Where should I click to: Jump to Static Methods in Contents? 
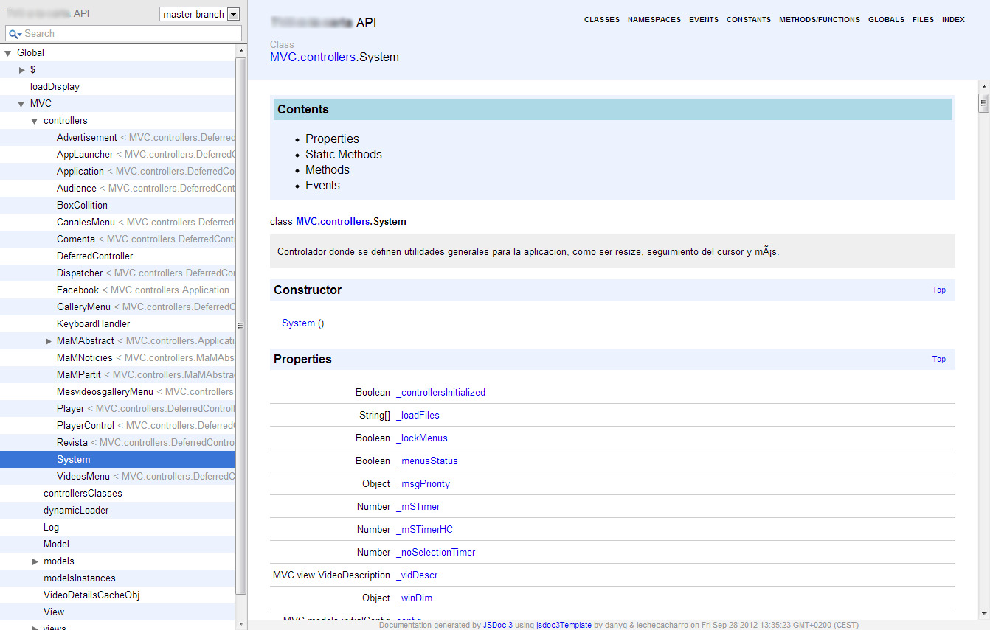coord(344,154)
